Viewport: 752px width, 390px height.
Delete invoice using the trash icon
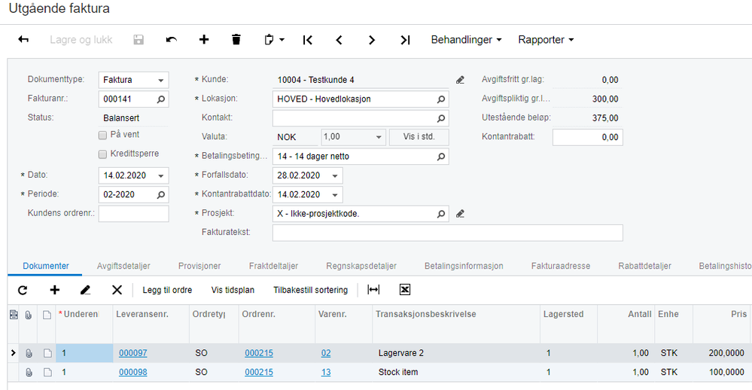point(236,39)
